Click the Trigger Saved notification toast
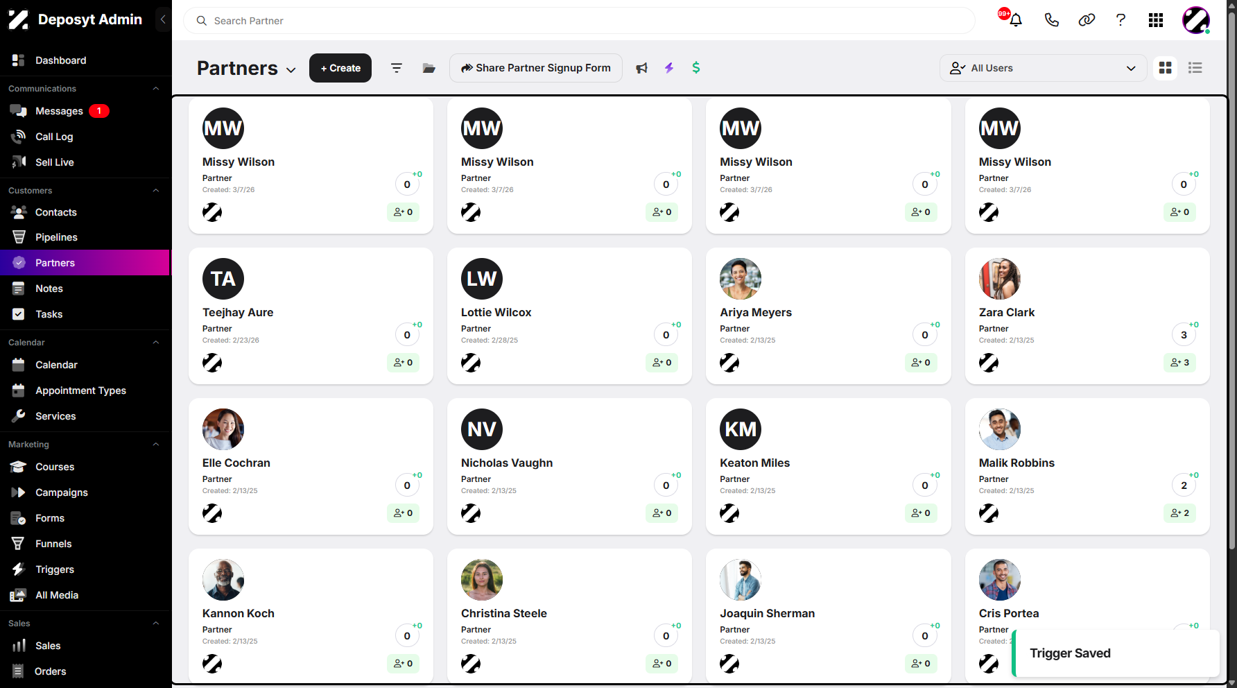This screenshot has width=1237, height=688. 1116,653
